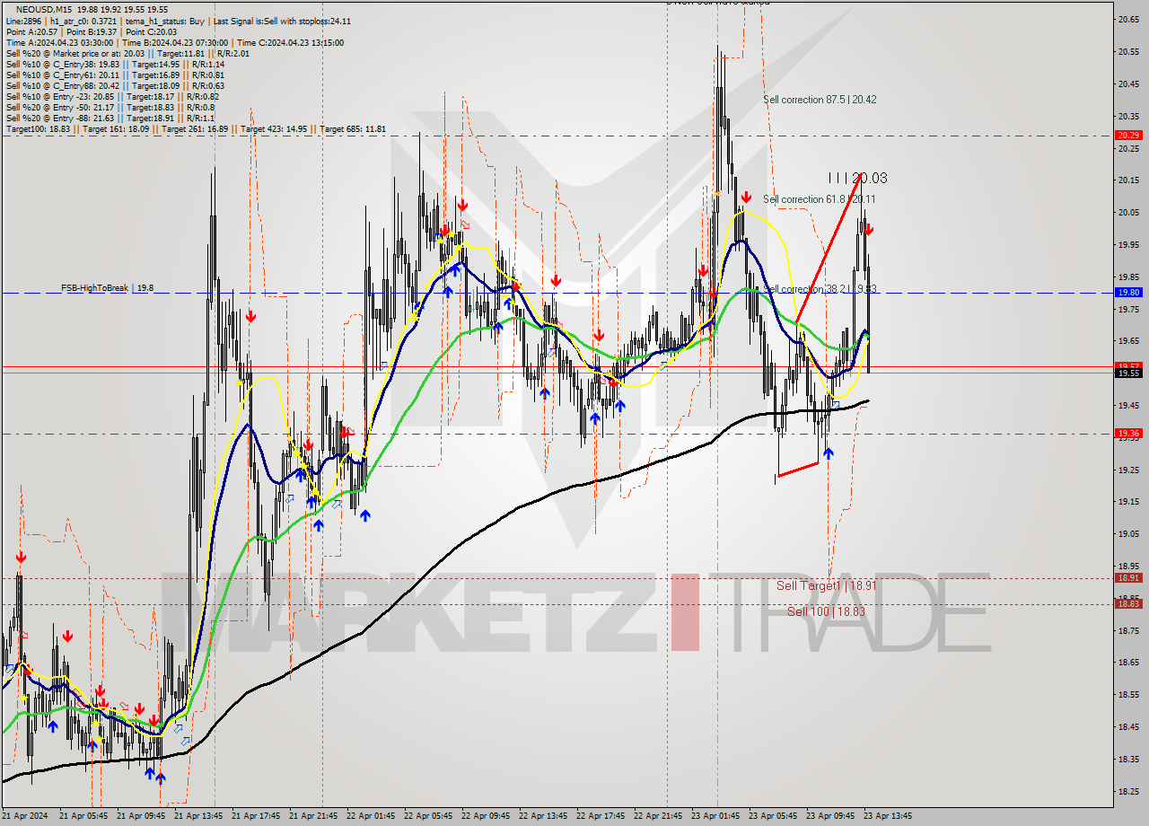1149x826 pixels.
Task: Click the 20.65 price axis value
Action: click(x=1128, y=19)
